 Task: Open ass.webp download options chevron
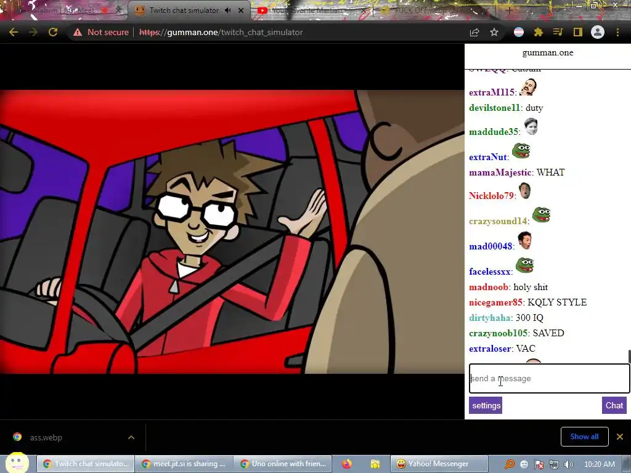131,437
